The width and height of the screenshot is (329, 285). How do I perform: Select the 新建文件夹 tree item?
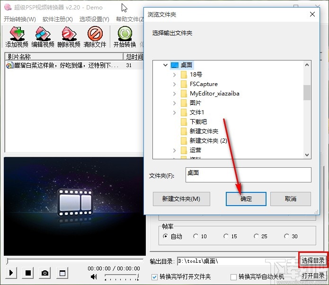point(204,131)
